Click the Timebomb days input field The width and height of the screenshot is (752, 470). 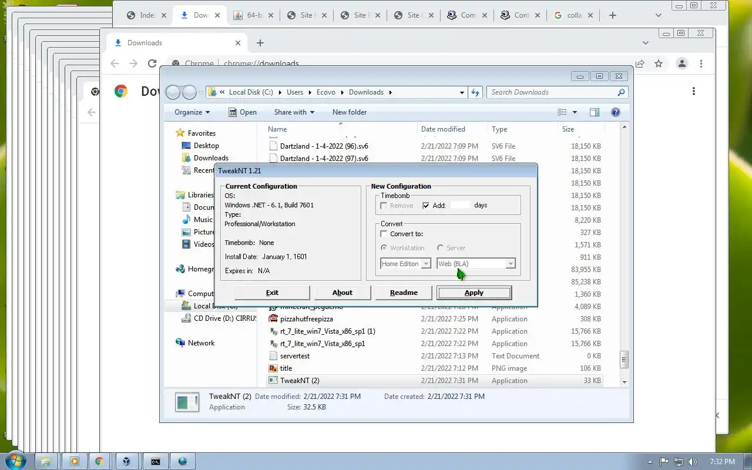click(461, 206)
